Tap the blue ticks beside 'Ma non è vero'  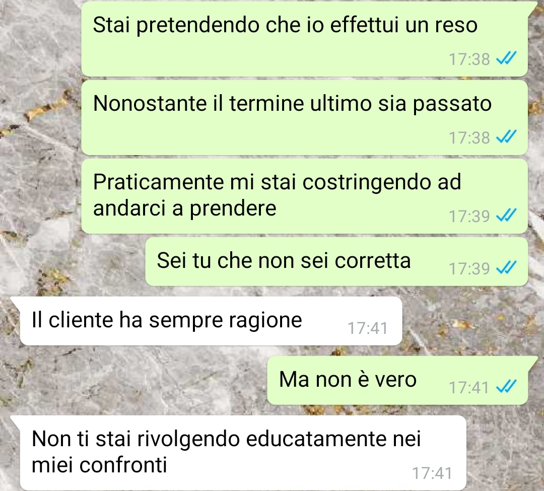(506, 386)
